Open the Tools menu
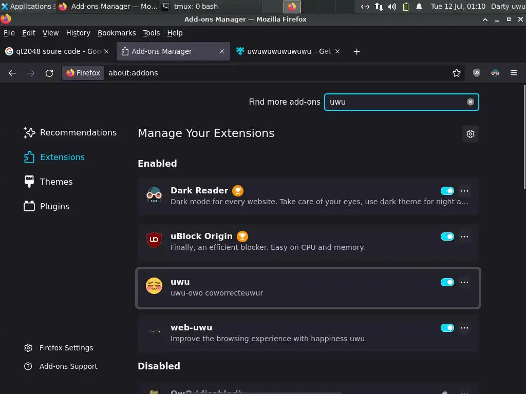This screenshot has width=526, height=394. [152, 33]
